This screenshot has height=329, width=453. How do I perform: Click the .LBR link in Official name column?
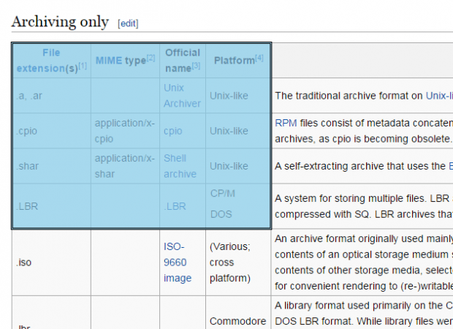click(175, 206)
